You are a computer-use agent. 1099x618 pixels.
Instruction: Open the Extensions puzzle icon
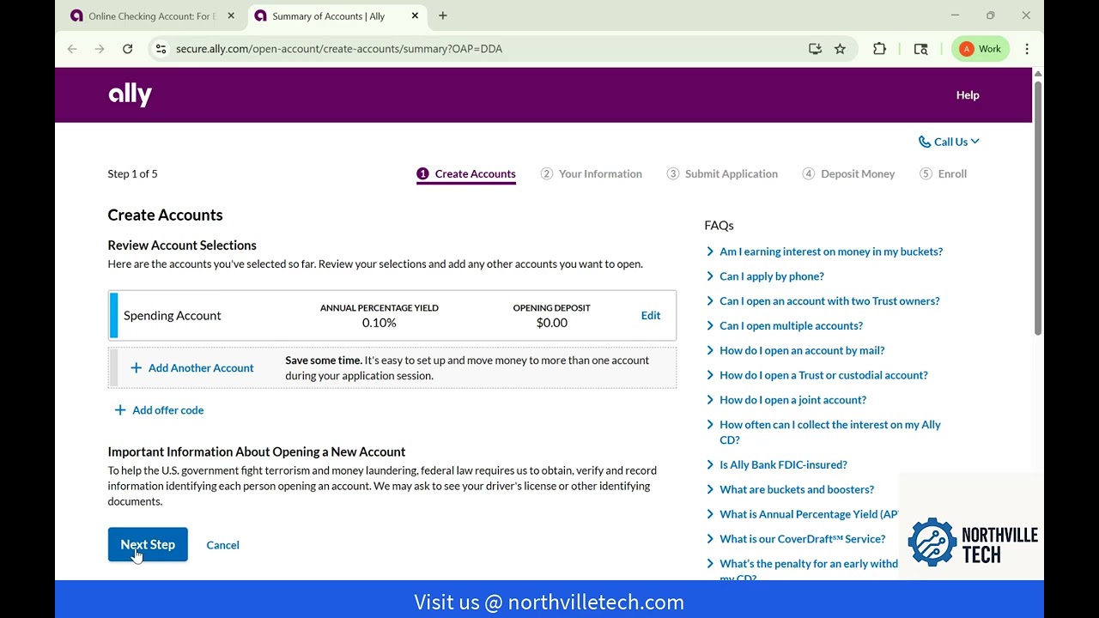[x=879, y=49]
